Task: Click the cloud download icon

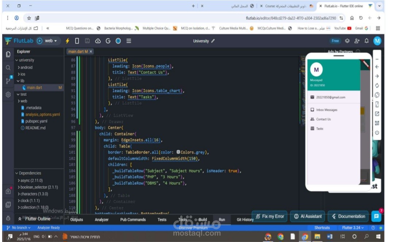Action: click(x=98, y=41)
